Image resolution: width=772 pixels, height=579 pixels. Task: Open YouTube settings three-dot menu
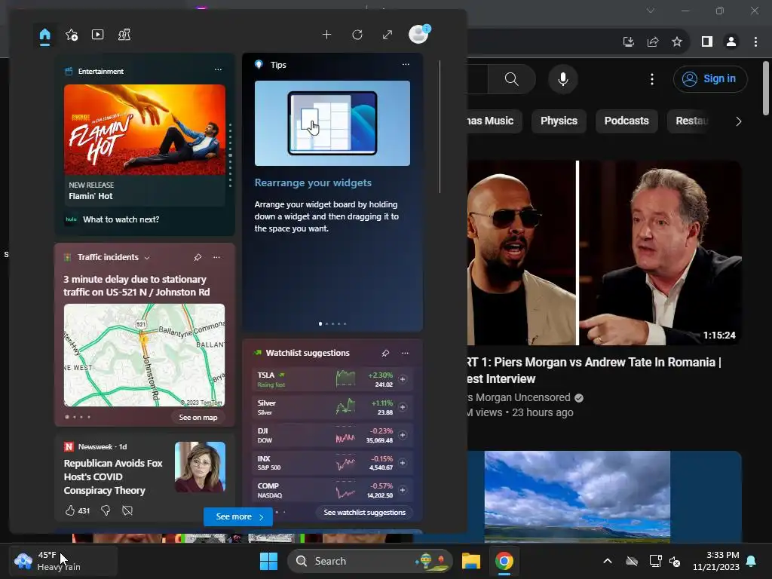pos(652,78)
